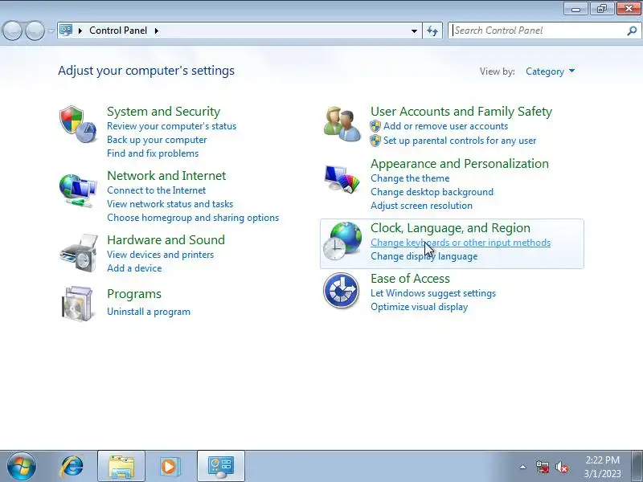Click Let Windows suggest settings
643x482 pixels.
tap(433, 293)
